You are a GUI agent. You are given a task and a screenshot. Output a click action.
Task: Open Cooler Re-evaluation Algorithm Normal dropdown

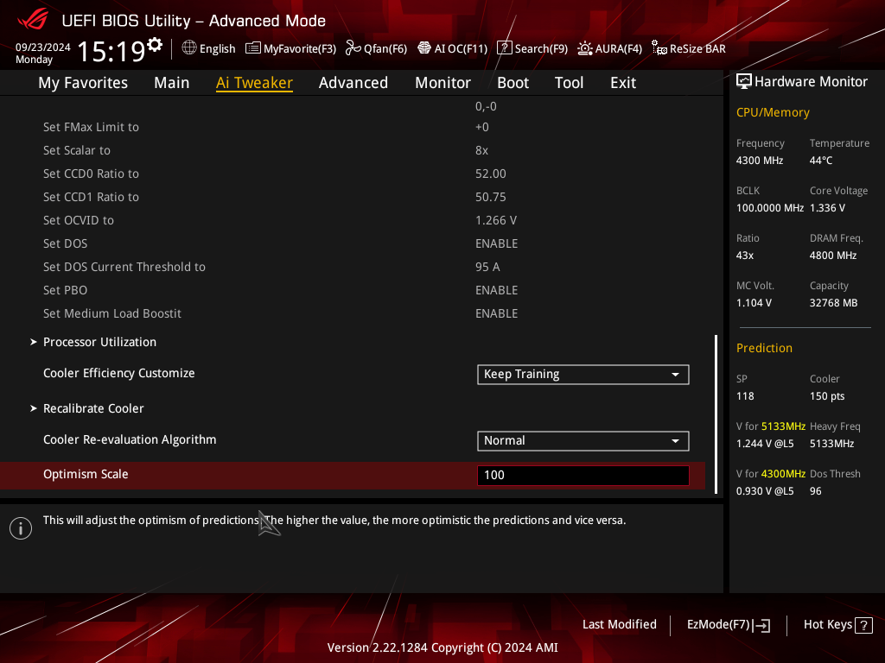[583, 441]
